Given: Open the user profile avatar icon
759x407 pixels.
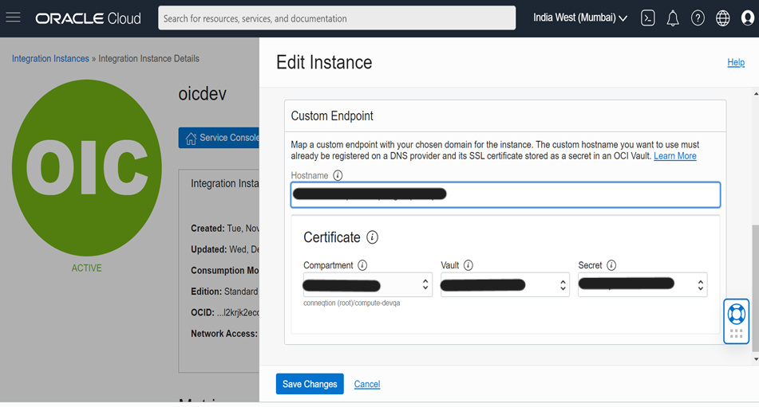Looking at the screenshot, I should (x=747, y=18).
